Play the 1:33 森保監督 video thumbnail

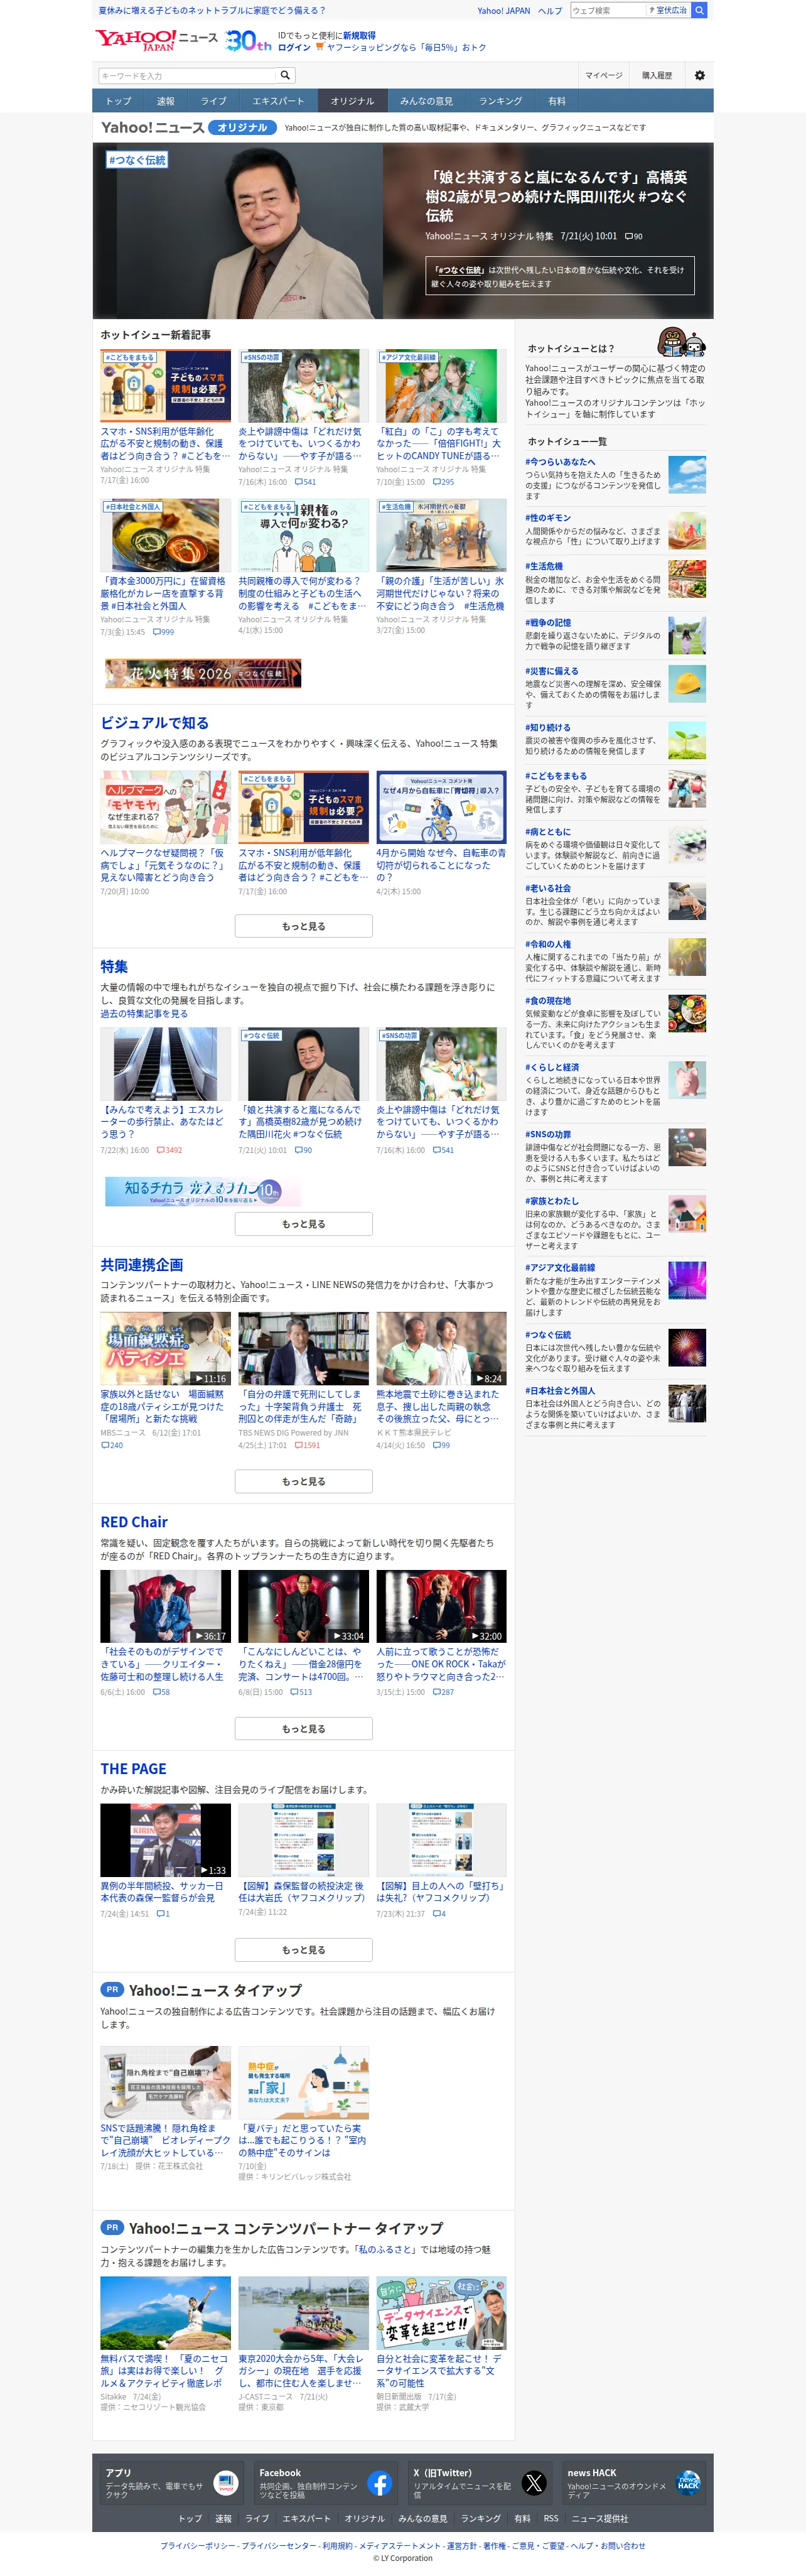tap(165, 1840)
